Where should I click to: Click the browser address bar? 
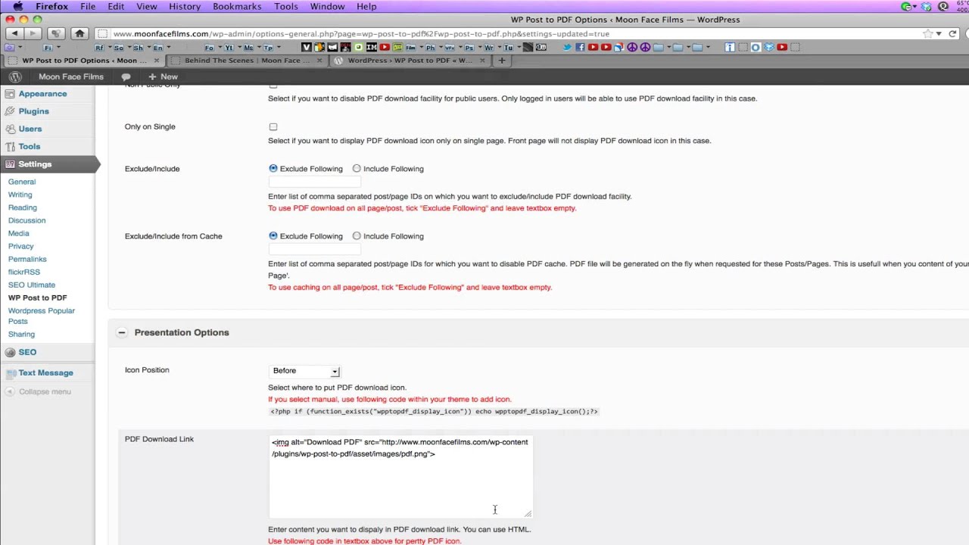tap(515, 33)
